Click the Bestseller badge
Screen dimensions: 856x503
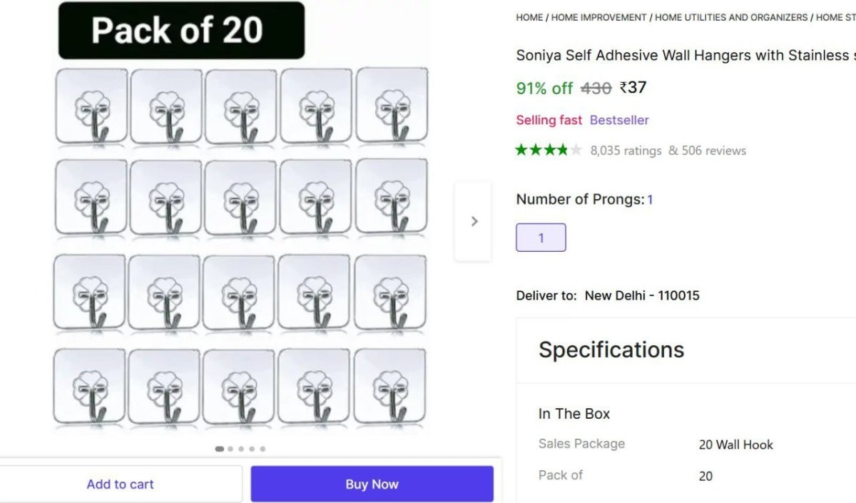coord(619,120)
